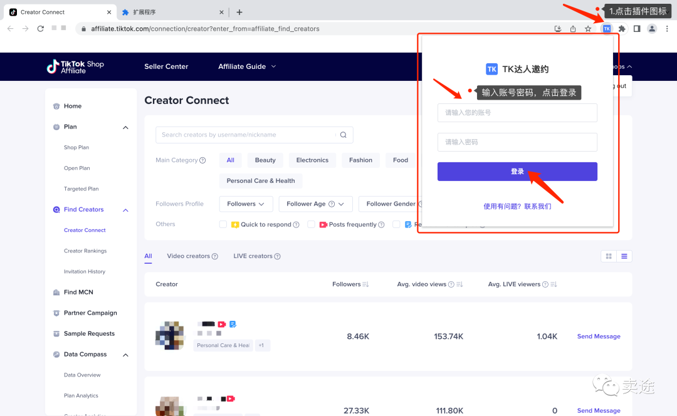The image size is (677, 416).
Task: Click the Quick to respond help icon
Action: coord(296,225)
